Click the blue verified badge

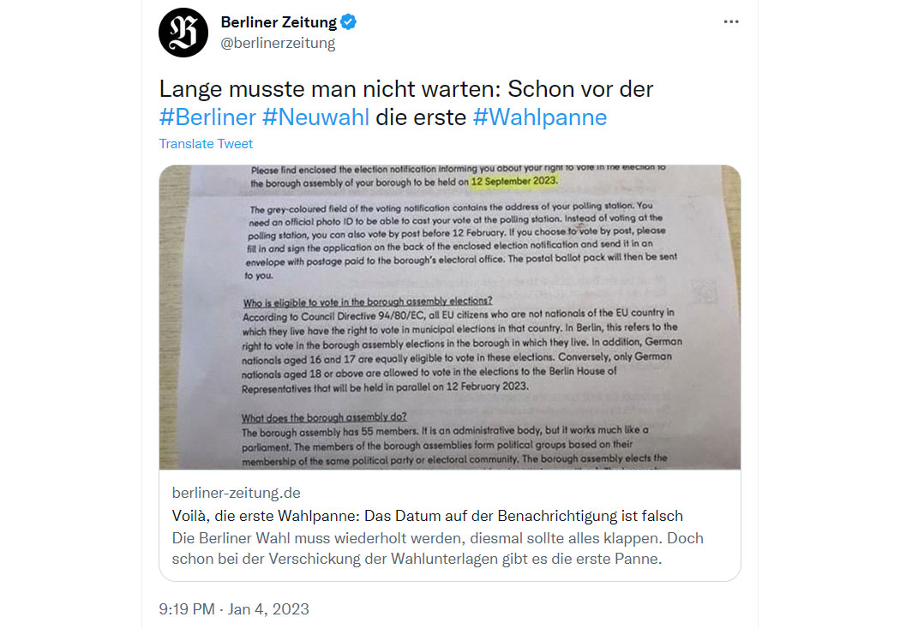point(348,21)
